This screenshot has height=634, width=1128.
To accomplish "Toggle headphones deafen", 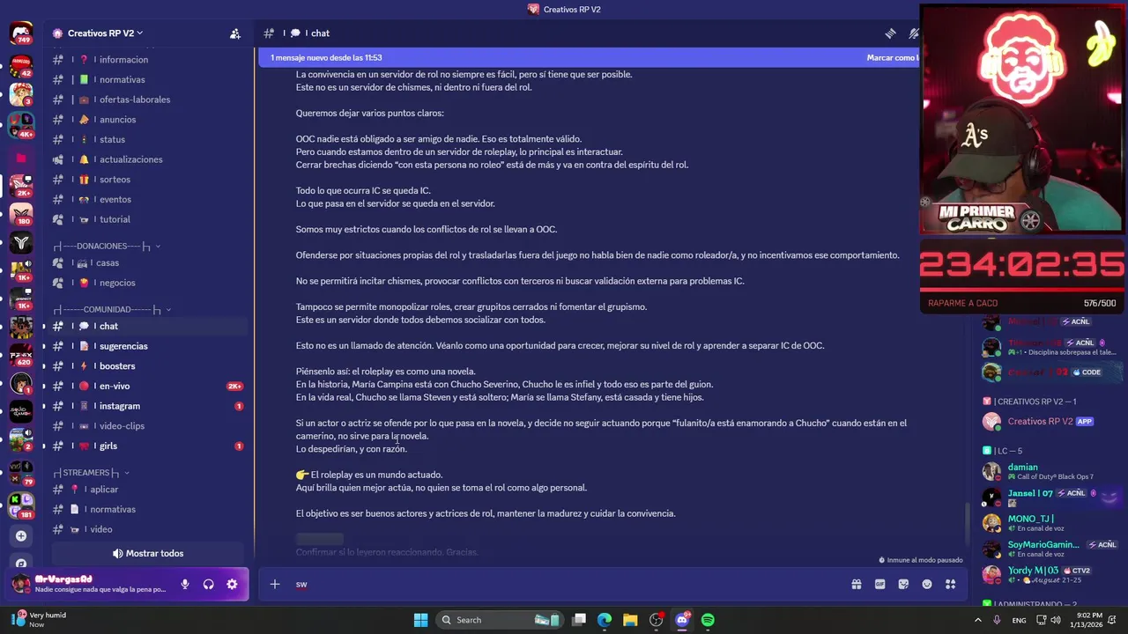I will [x=209, y=584].
